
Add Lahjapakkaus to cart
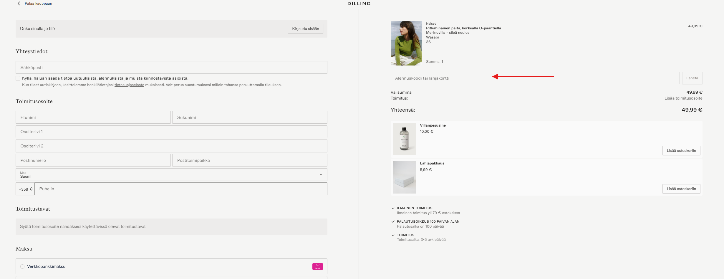pyautogui.click(x=681, y=189)
